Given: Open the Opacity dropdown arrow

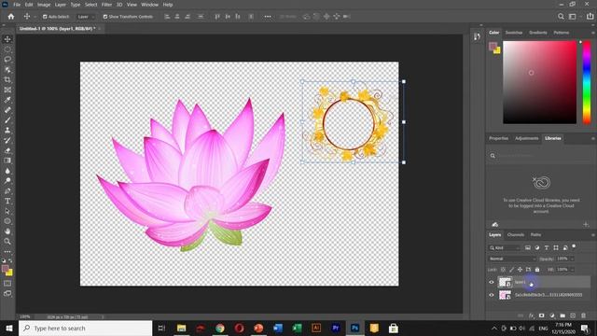Looking at the screenshot, I should pos(572,259).
